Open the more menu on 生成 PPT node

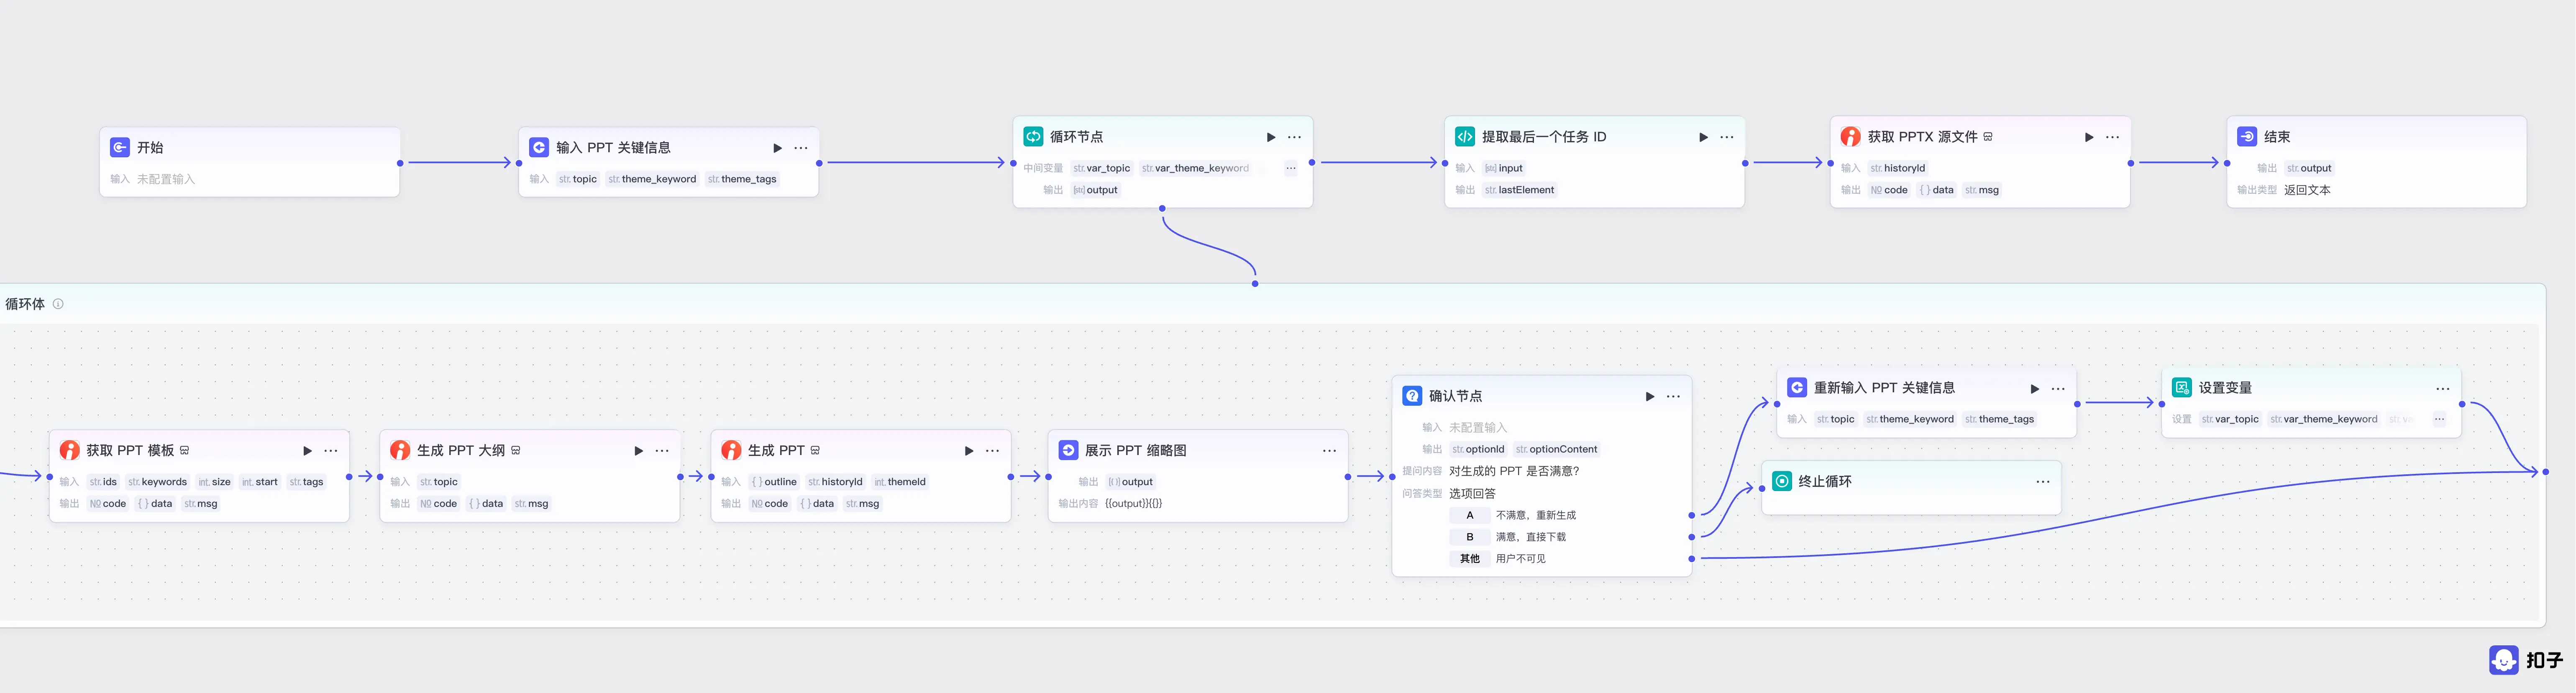coord(992,451)
